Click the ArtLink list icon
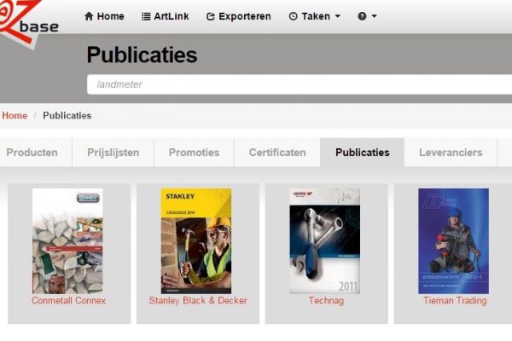Viewport: 512px width, 341px height. (x=146, y=16)
